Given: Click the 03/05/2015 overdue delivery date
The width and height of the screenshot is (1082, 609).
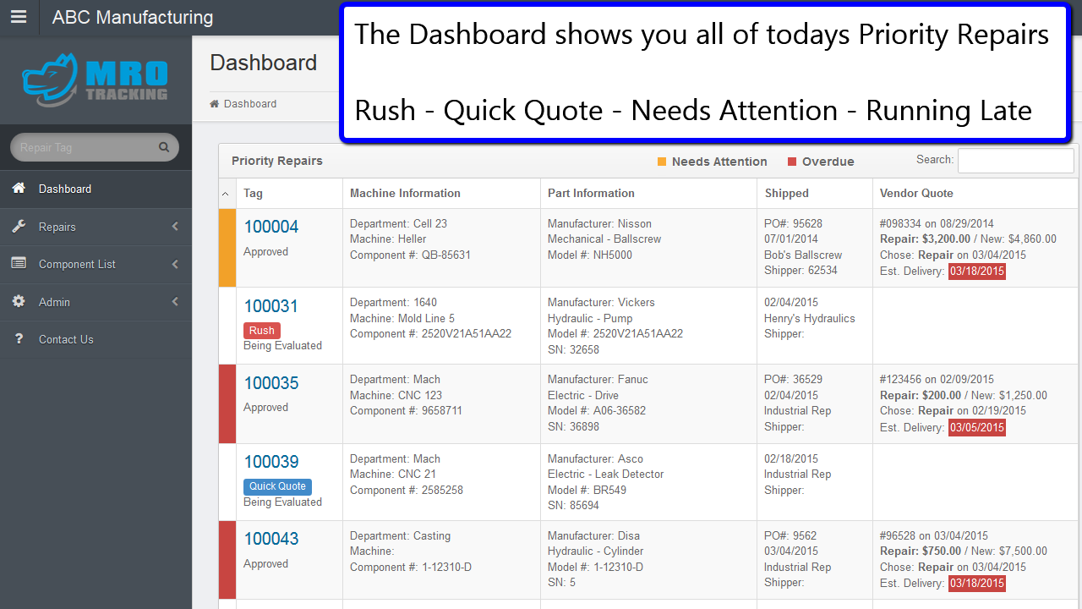Looking at the screenshot, I should (977, 427).
